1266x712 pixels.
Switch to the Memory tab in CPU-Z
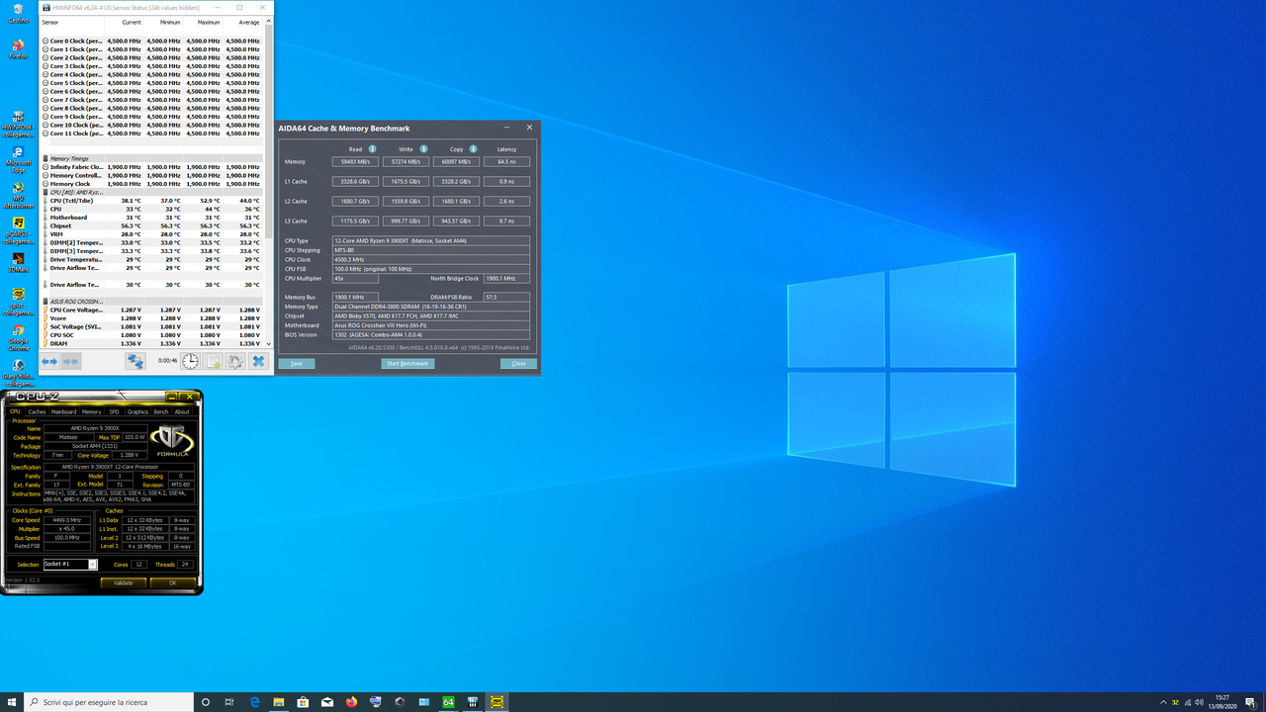tap(91, 411)
